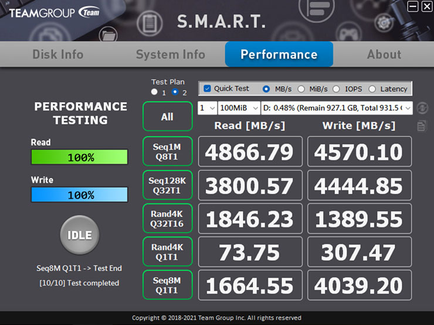Close the S.M.A.R.T. tool window
This screenshot has height=325, width=434.
click(x=426, y=6)
